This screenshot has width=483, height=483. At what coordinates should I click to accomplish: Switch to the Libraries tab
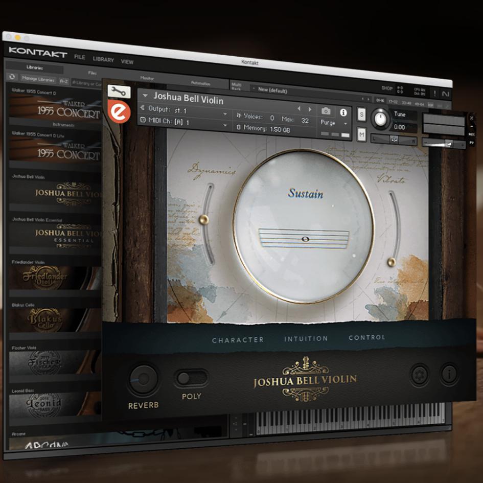[x=35, y=67]
